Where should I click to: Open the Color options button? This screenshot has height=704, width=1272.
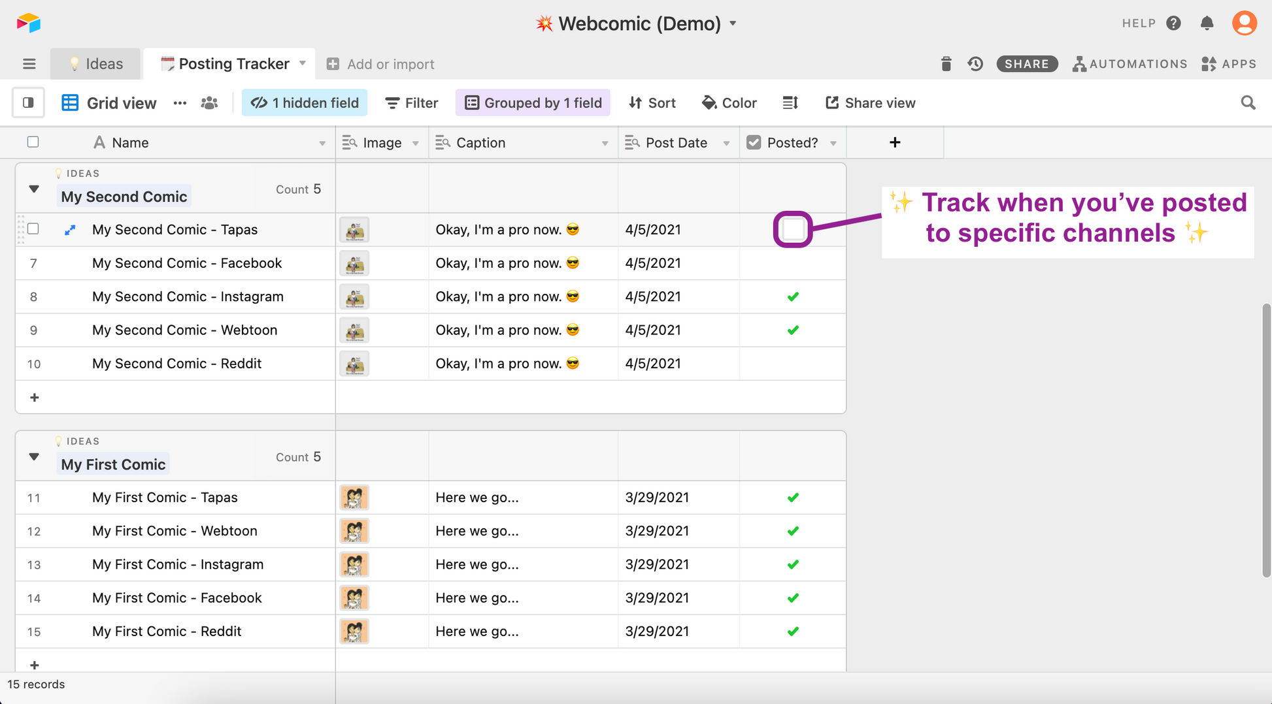tap(729, 103)
